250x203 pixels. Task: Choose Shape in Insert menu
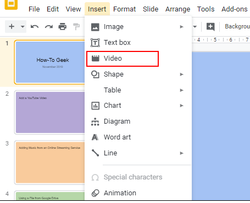click(138, 74)
